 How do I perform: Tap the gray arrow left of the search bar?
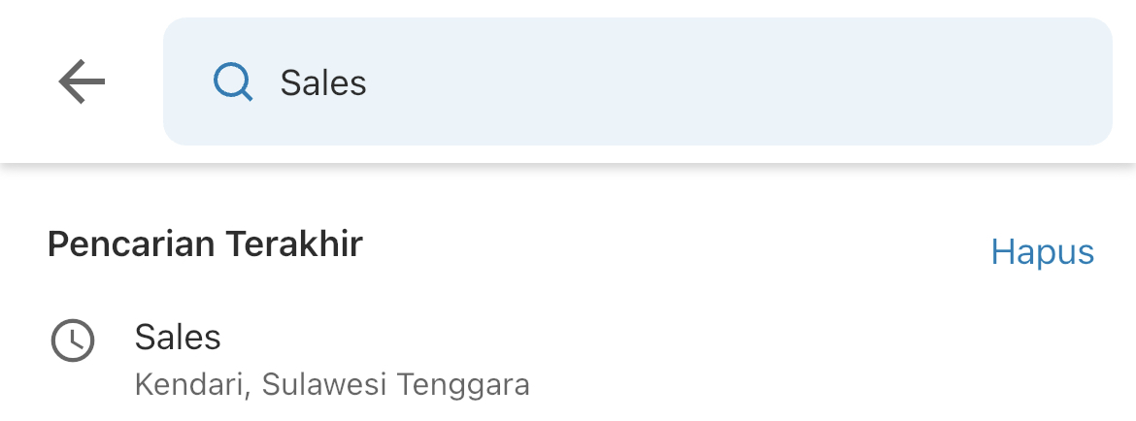[82, 81]
